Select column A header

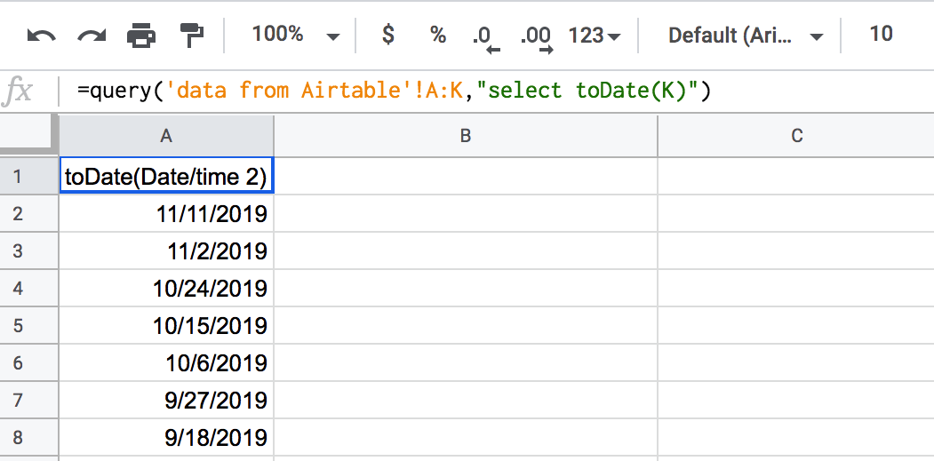166,136
